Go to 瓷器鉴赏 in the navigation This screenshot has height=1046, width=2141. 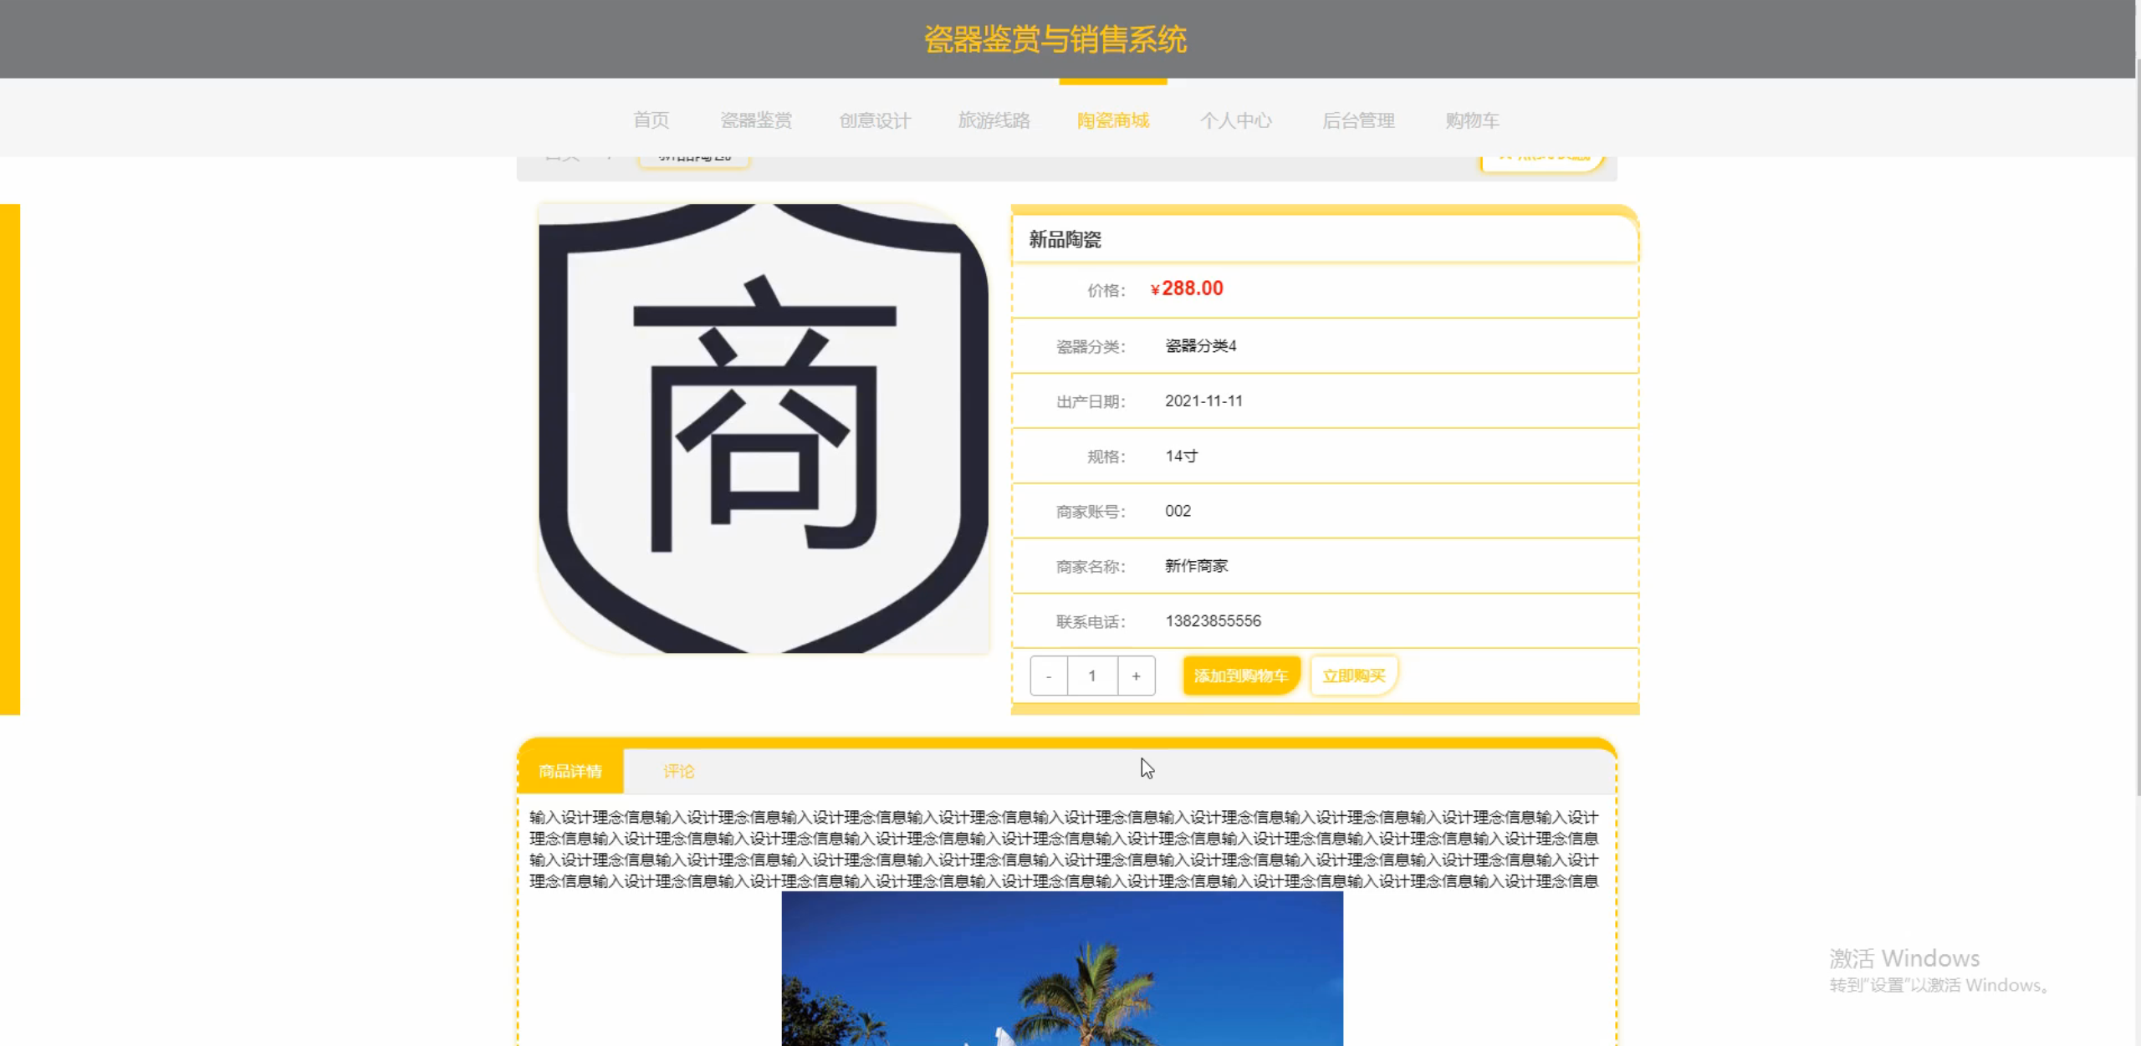click(756, 120)
